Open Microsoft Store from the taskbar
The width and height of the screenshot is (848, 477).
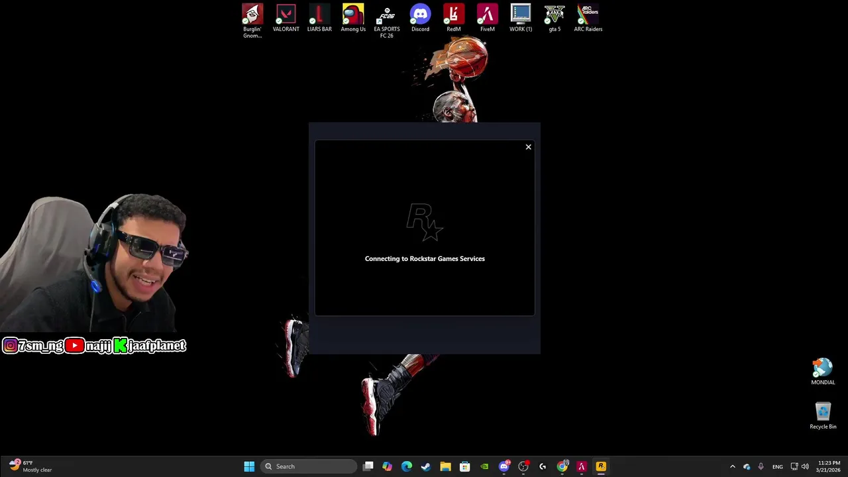pyautogui.click(x=465, y=466)
